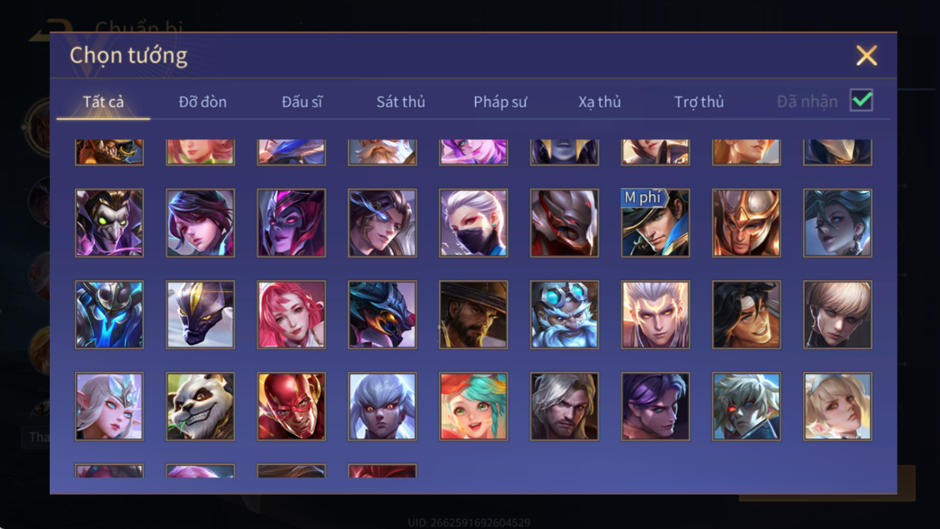Screen dimensions: 940x529
Task: Select the golden-helmet warrior portrait
Action: click(x=747, y=223)
